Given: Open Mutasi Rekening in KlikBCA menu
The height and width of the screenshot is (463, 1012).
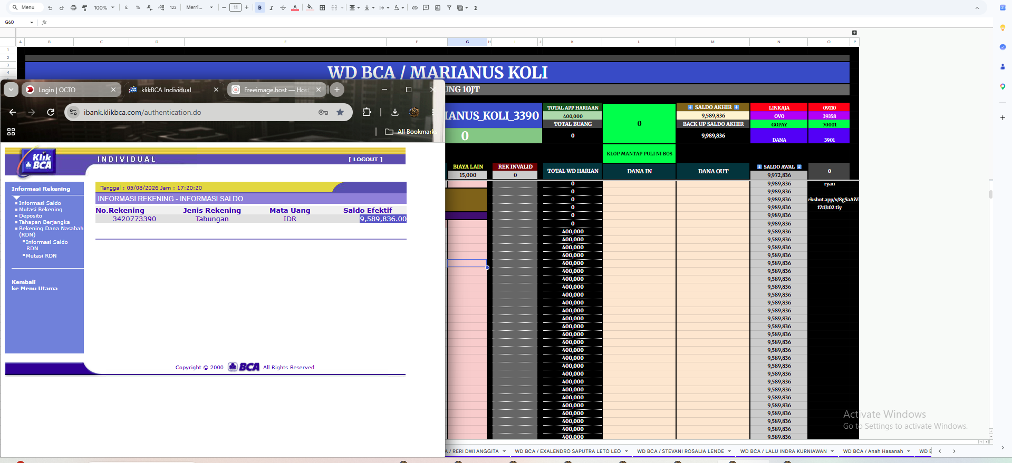Looking at the screenshot, I should click(x=40, y=209).
